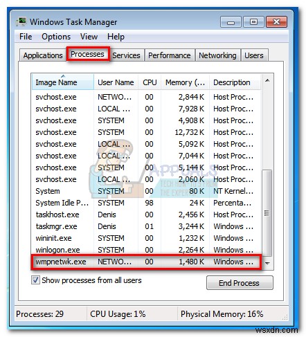Select svchost.exe using 2,844 K memory

(x=146, y=97)
